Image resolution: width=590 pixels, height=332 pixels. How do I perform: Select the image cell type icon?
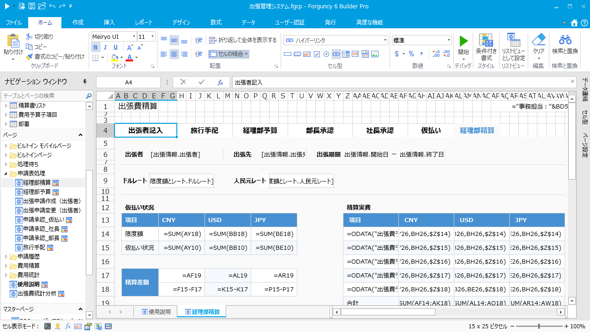[x=374, y=54]
